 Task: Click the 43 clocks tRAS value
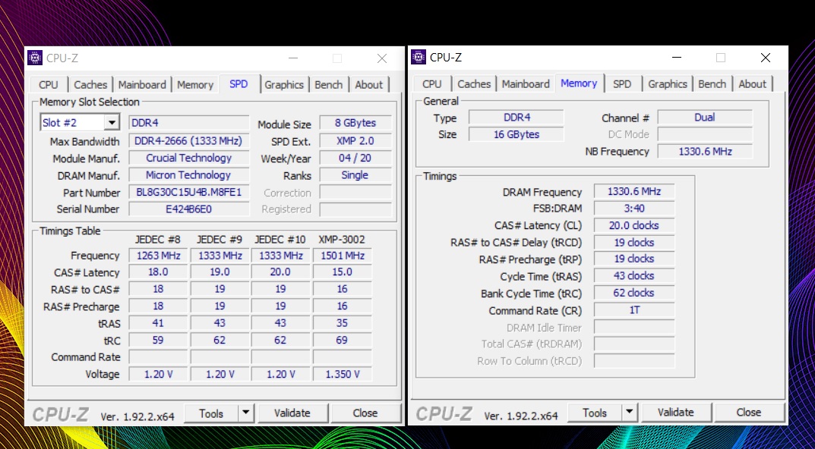pyautogui.click(x=633, y=276)
